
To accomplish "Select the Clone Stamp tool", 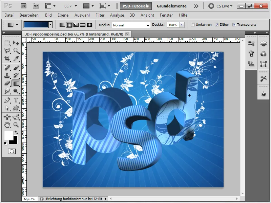I will point(7,75).
